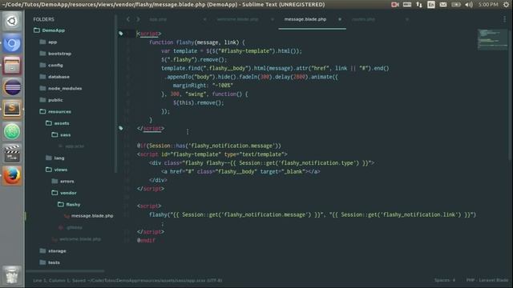Screen dimensions: 513x288
Task: Expand the bootstrap folder
Action: (55, 54)
